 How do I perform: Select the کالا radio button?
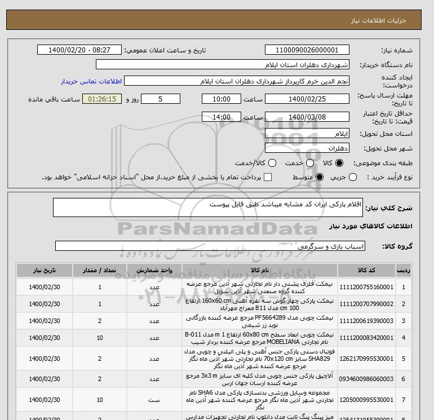339,163
